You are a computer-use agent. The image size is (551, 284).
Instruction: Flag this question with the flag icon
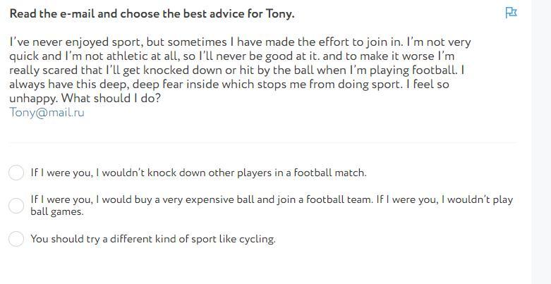[511, 13]
